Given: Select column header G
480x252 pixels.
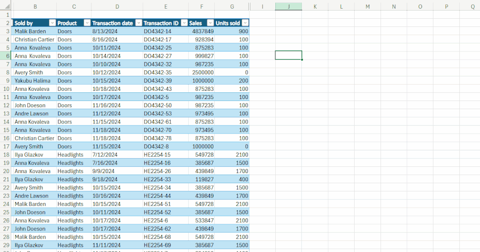Looking at the screenshot, I should click(232, 6).
